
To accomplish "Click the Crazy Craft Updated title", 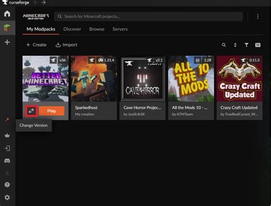I will click(239, 108).
